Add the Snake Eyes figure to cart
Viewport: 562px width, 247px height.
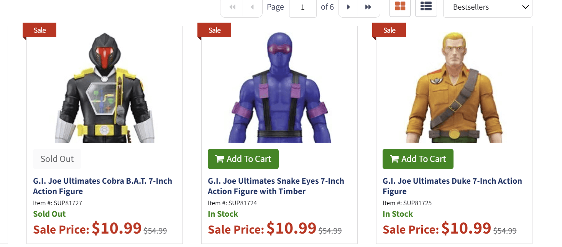click(243, 159)
